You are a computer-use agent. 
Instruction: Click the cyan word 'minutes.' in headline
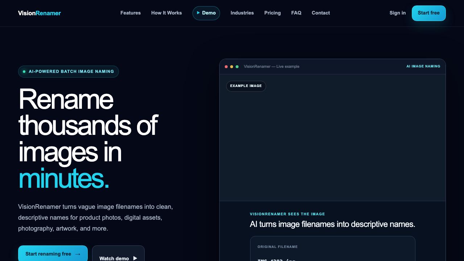(64, 178)
